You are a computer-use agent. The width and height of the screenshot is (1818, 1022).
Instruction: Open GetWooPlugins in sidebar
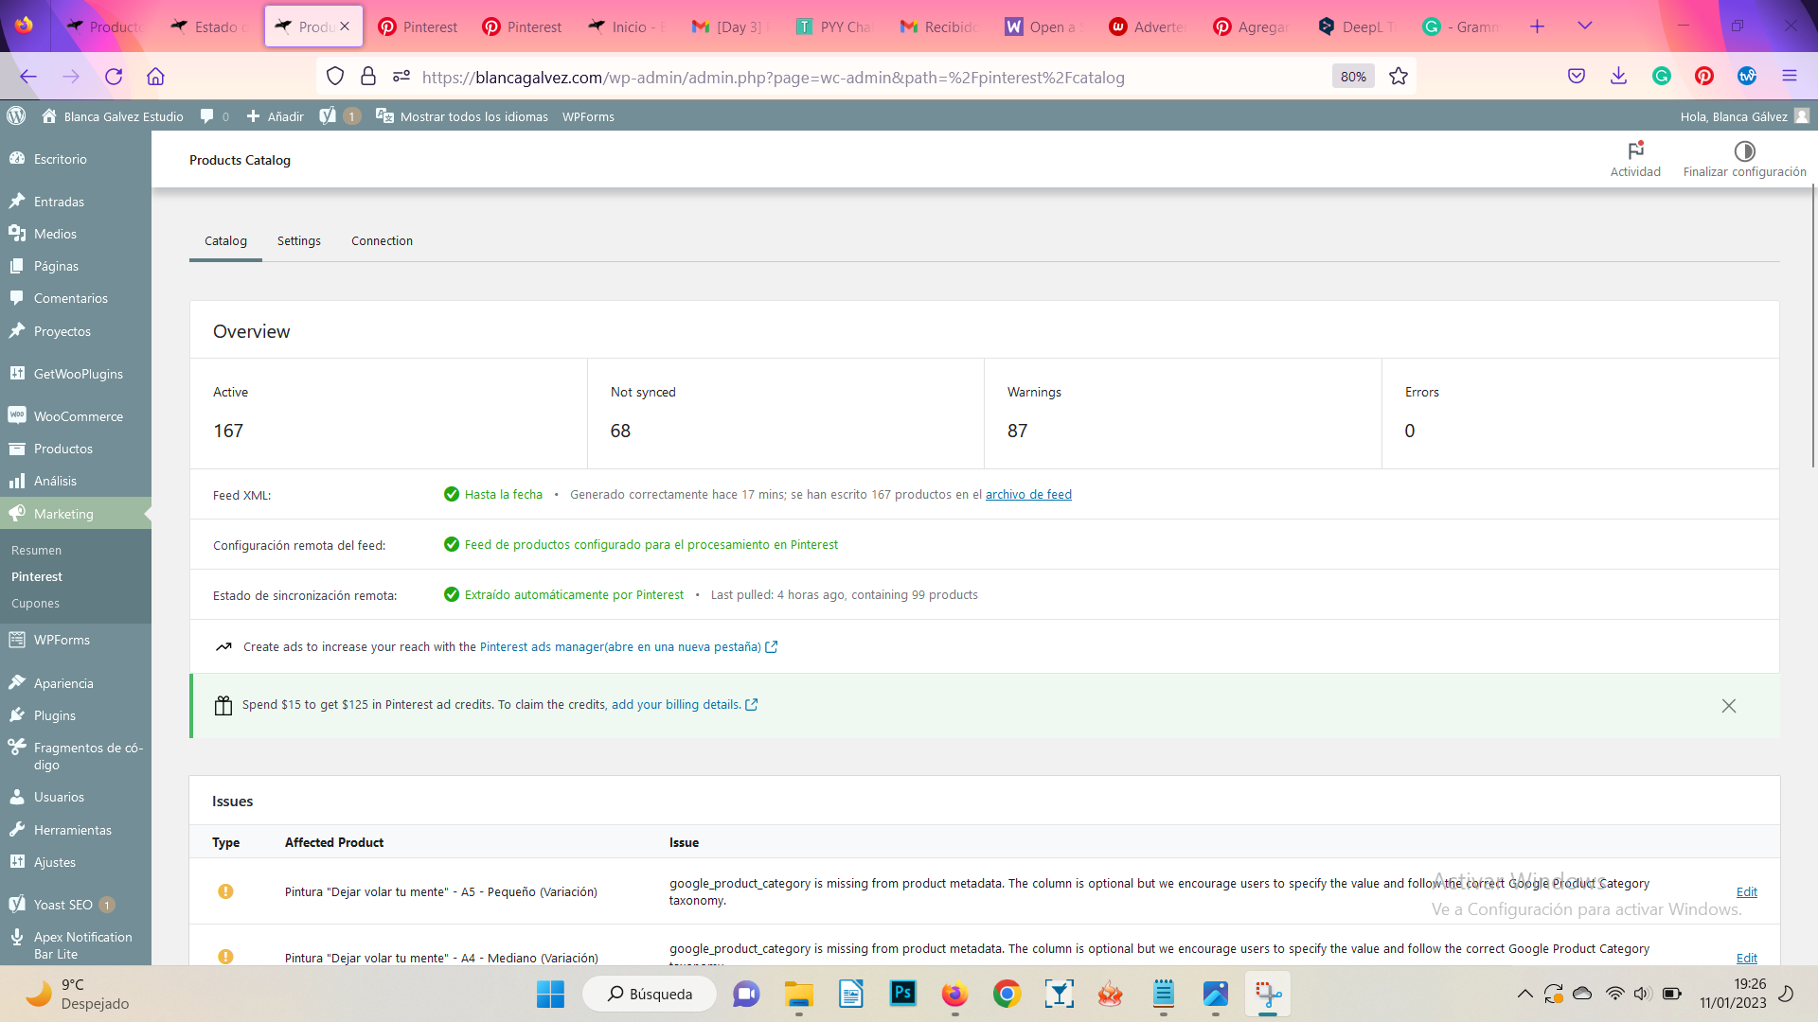pos(76,374)
